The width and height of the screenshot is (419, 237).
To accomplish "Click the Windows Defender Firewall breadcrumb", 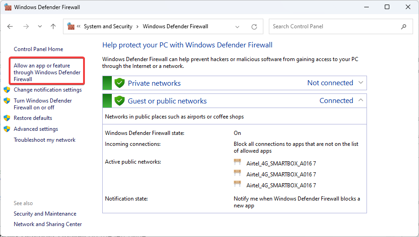I will click(x=175, y=26).
